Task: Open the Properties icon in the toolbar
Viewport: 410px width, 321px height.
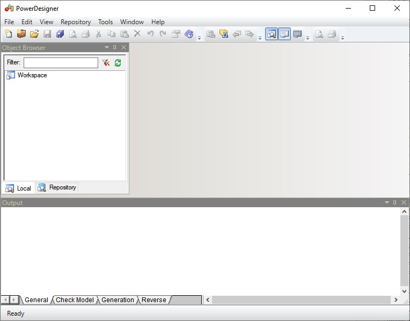Action: 176,34
